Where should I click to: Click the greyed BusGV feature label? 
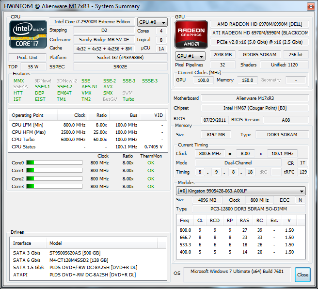110,99
